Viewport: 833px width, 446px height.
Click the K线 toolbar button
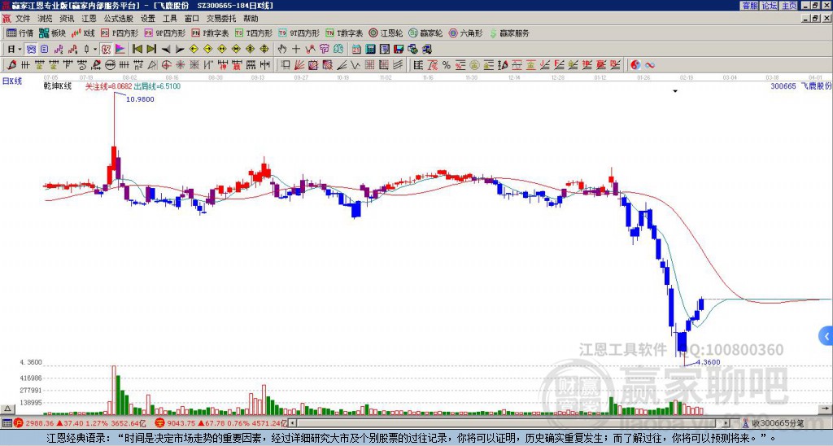(x=83, y=33)
